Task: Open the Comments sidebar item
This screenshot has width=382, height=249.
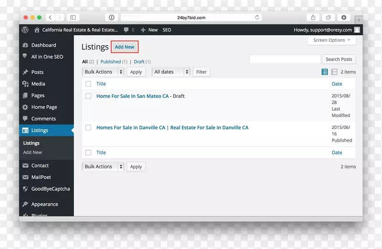Action: [46, 118]
